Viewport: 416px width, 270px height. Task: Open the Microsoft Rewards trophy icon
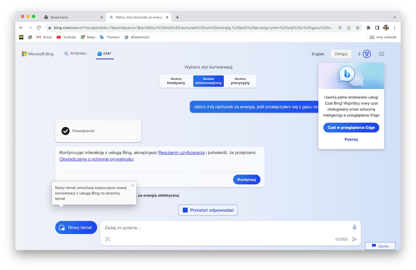click(x=367, y=54)
